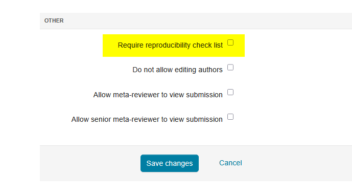The height and width of the screenshot is (195, 352).
Task: Toggle Allow senior meta-reviewer to view submission checkbox
Action: pos(230,117)
